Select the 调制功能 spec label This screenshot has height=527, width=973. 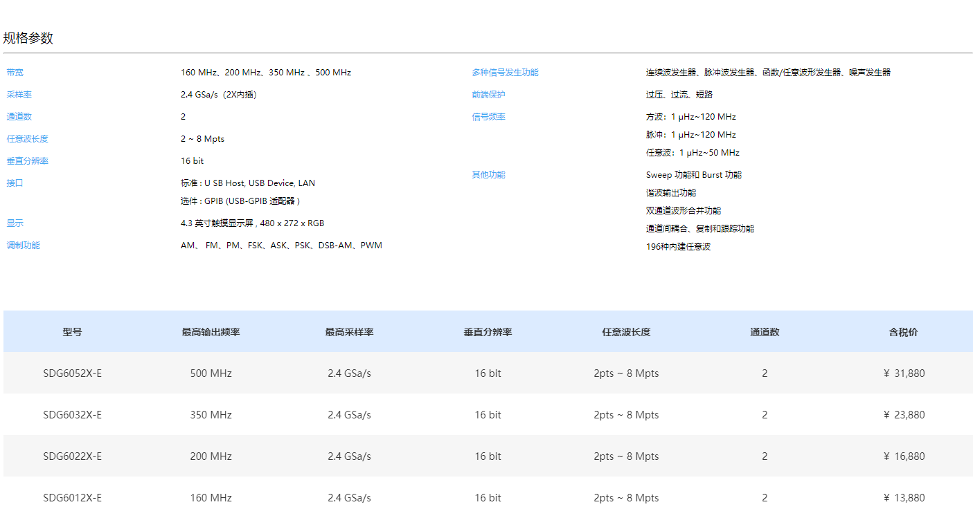[23, 246]
